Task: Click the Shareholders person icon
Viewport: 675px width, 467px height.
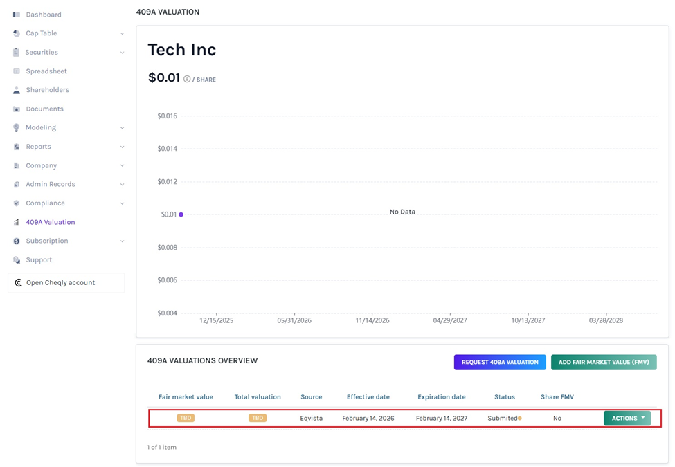Action: click(x=17, y=90)
